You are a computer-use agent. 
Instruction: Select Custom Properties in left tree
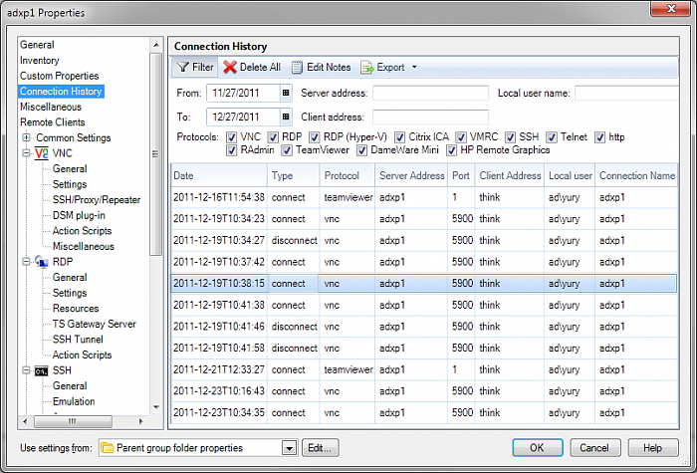point(60,76)
